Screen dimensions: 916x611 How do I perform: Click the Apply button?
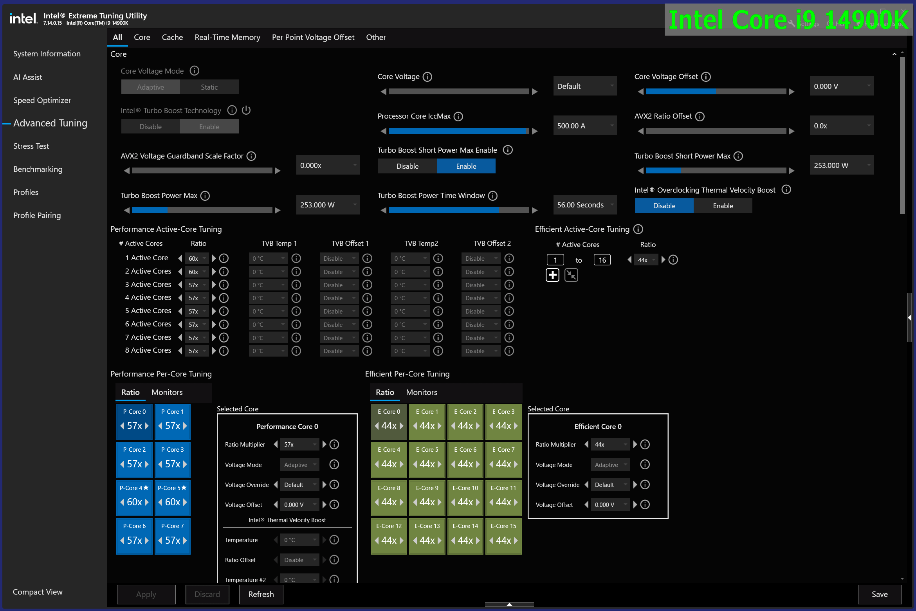(146, 594)
